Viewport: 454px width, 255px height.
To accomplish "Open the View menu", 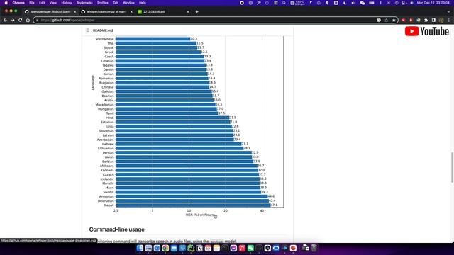I will tap(53, 3).
